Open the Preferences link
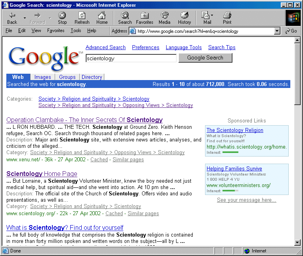This screenshot has height=256, width=303. (x=146, y=47)
